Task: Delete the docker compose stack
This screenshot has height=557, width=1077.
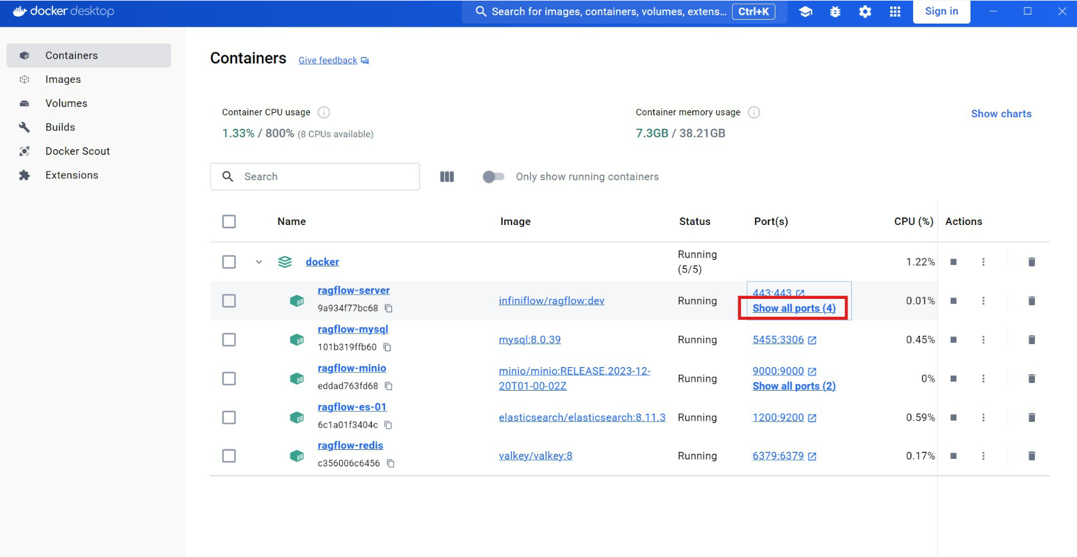Action: click(x=1032, y=262)
